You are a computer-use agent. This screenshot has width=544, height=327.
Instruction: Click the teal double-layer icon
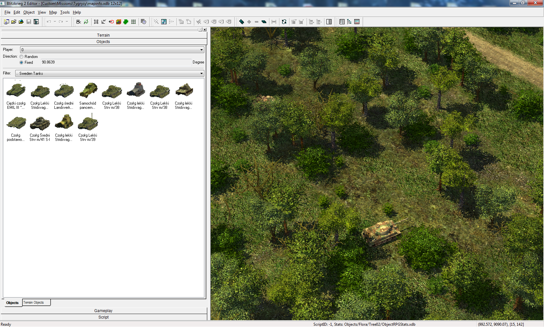[x=264, y=22]
